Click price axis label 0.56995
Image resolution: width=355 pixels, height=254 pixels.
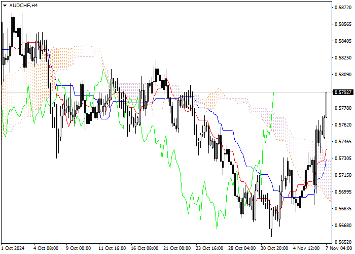pos(343,192)
